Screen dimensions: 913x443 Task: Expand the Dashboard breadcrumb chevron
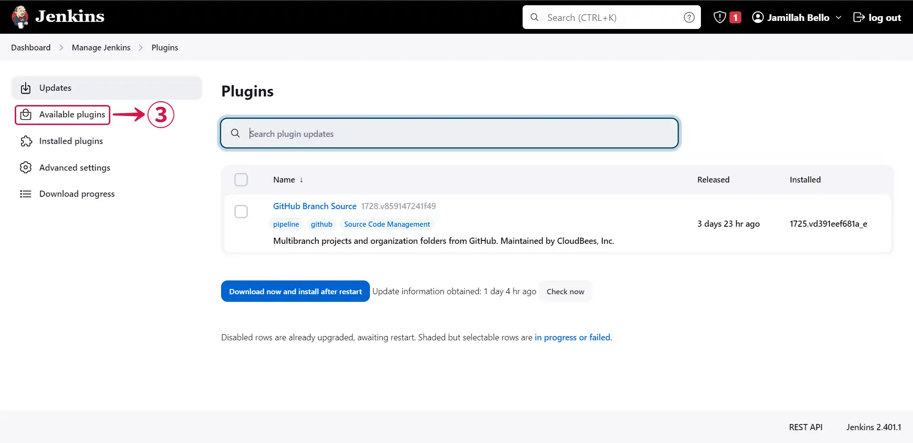coord(61,48)
